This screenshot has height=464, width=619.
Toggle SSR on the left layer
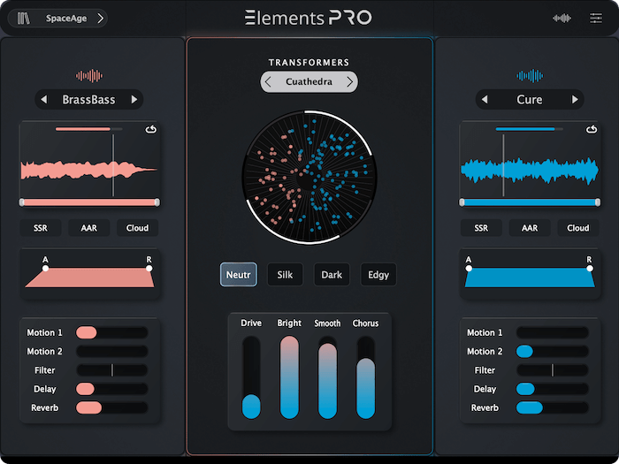click(41, 228)
